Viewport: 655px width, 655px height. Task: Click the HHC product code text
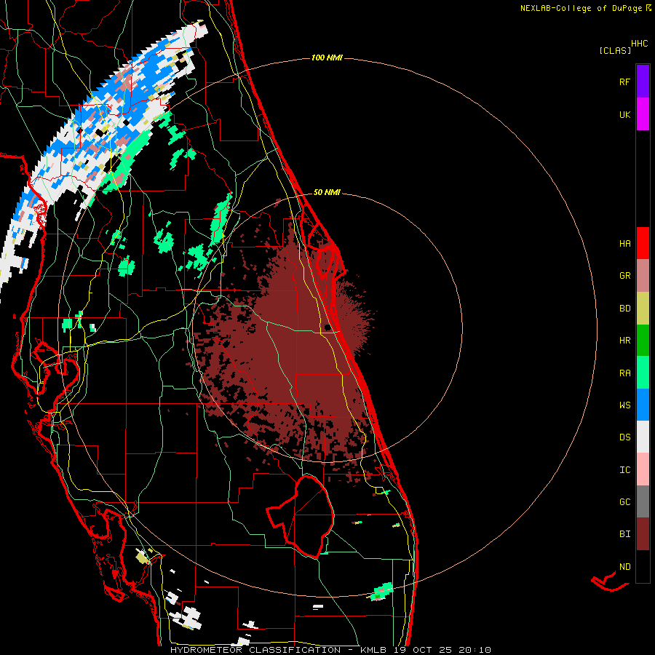point(640,44)
